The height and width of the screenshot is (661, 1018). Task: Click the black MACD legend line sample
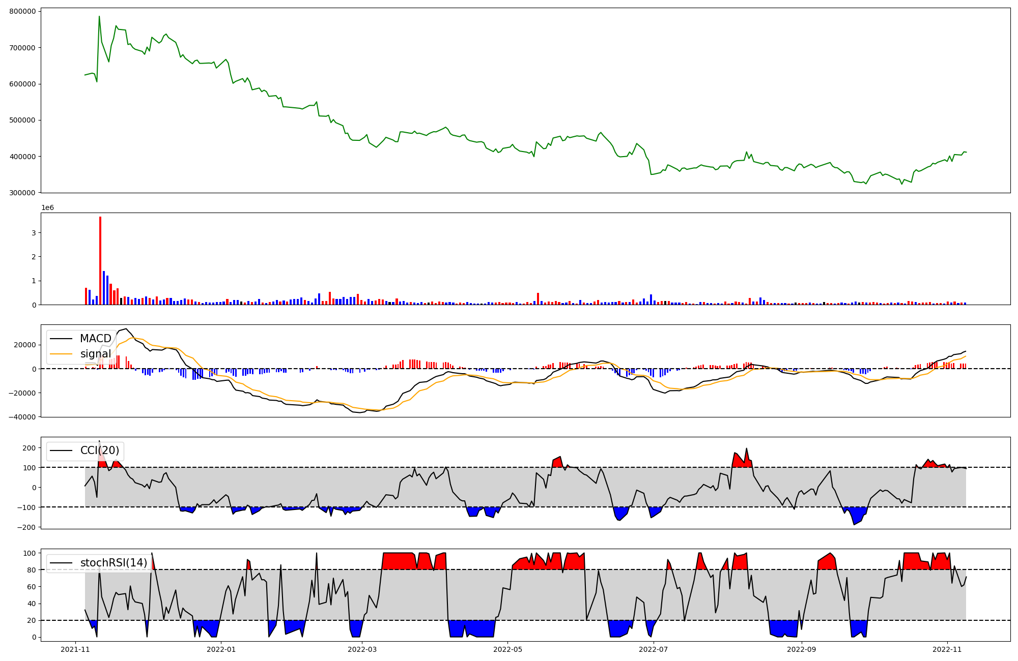click(x=62, y=339)
